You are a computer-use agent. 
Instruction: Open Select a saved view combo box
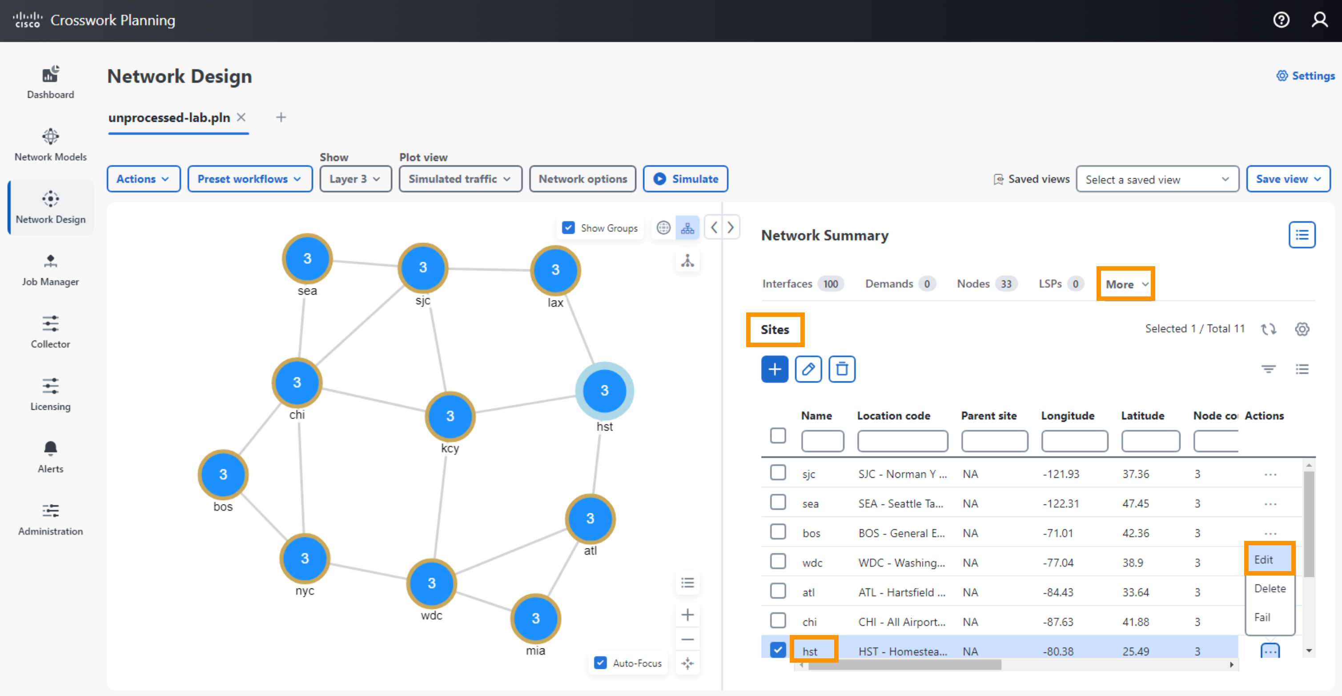click(x=1157, y=180)
